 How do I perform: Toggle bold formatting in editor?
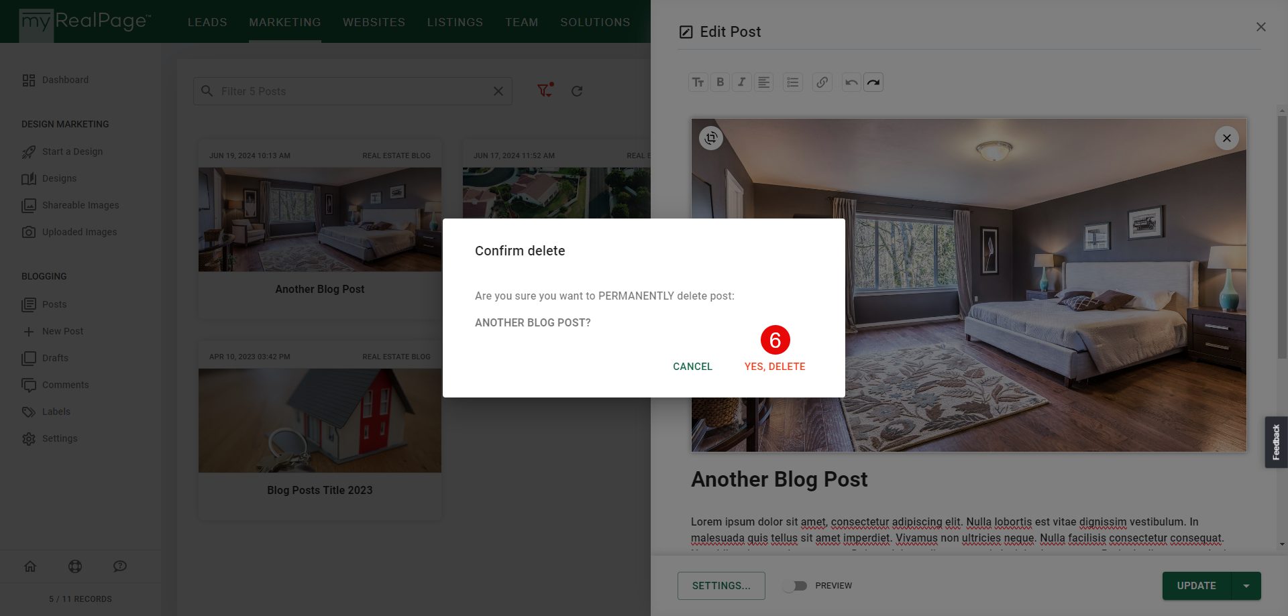click(720, 82)
